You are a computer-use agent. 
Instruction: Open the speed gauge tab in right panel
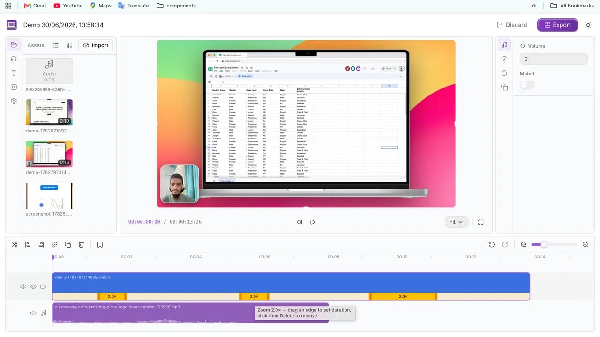(x=504, y=59)
